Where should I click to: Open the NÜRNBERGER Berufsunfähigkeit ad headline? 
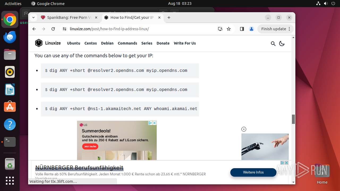tap(79, 168)
